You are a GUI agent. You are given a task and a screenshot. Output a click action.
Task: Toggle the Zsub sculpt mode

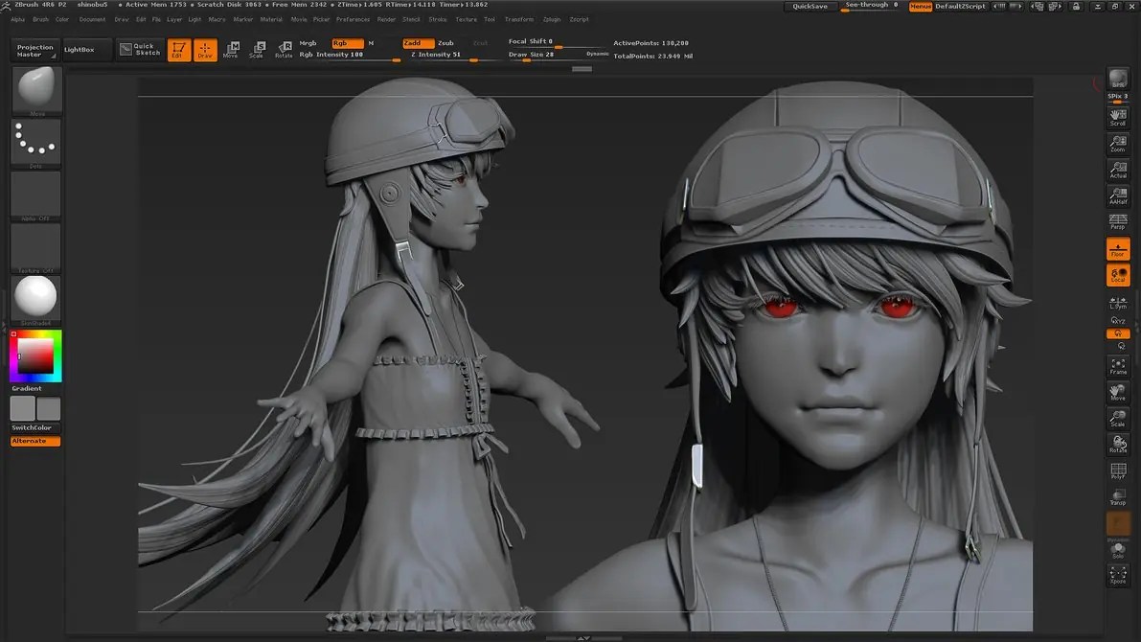pos(446,43)
